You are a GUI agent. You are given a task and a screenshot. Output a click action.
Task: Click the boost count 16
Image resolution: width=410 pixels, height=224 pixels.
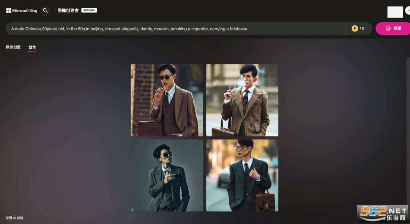click(362, 28)
